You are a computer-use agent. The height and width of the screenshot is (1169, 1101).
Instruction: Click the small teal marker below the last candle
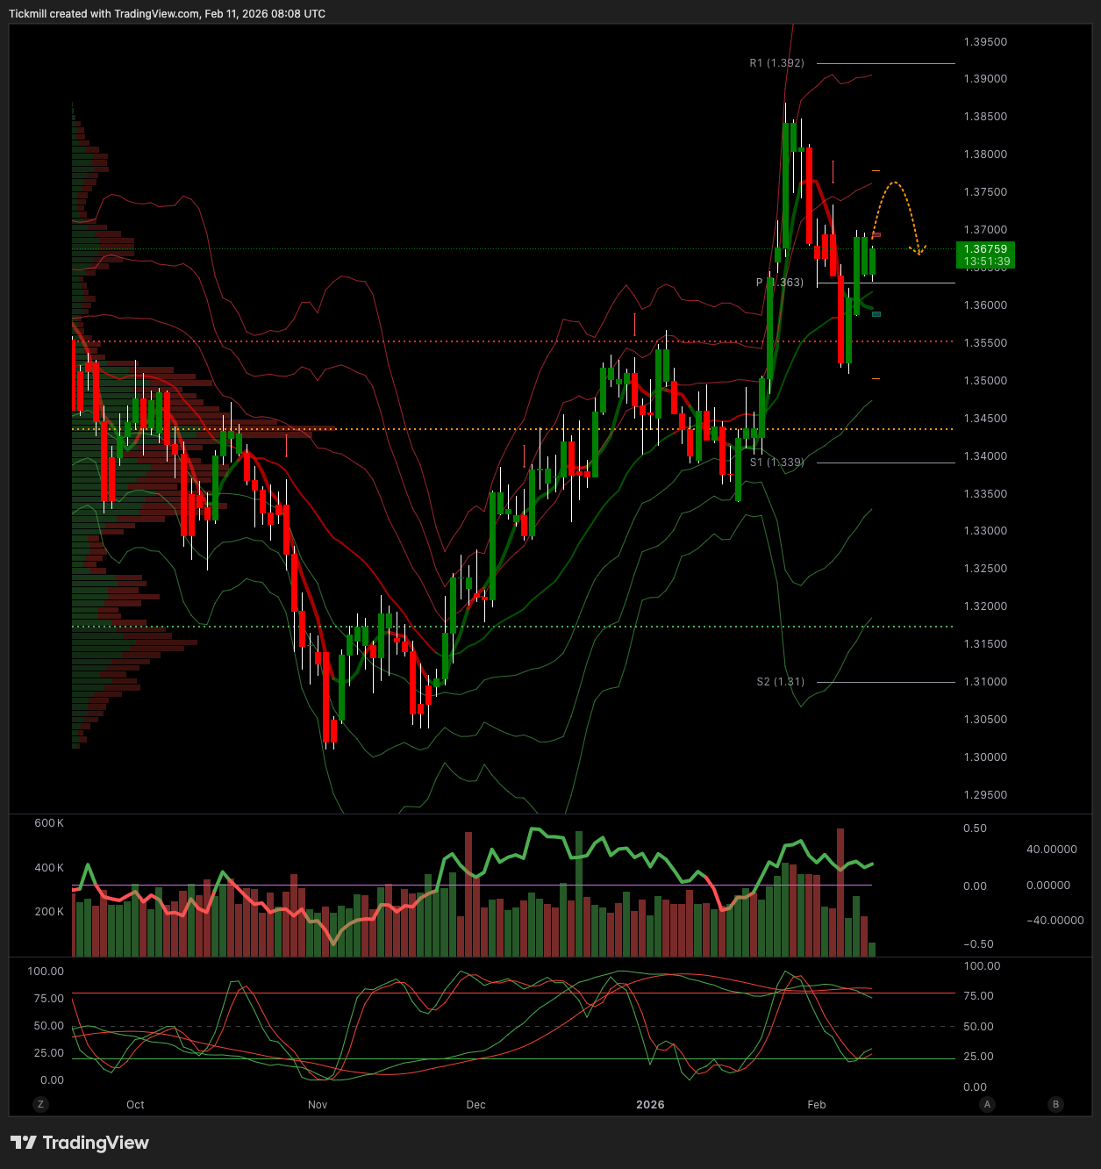[x=876, y=314]
